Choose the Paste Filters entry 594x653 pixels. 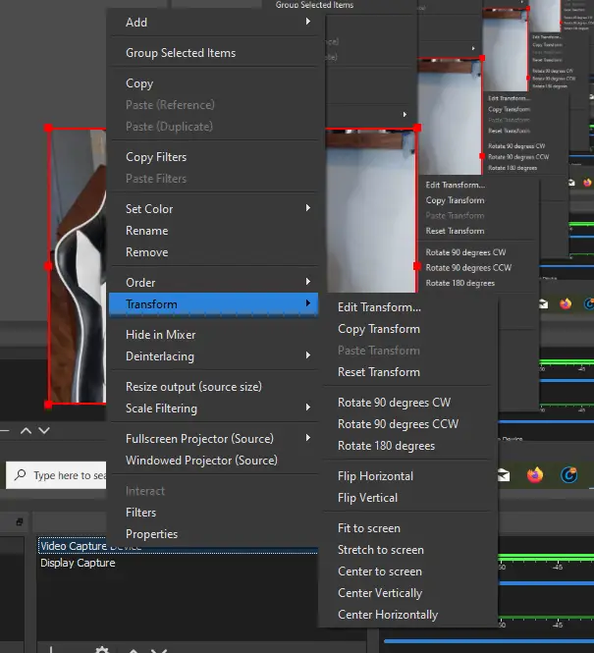213,179
